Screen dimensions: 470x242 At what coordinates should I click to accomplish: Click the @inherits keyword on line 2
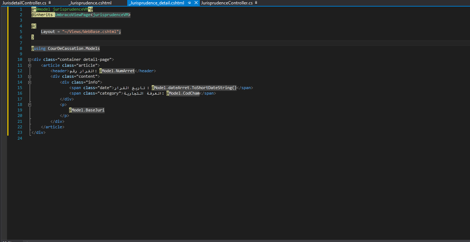pyautogui.click(x=42, y=15)
